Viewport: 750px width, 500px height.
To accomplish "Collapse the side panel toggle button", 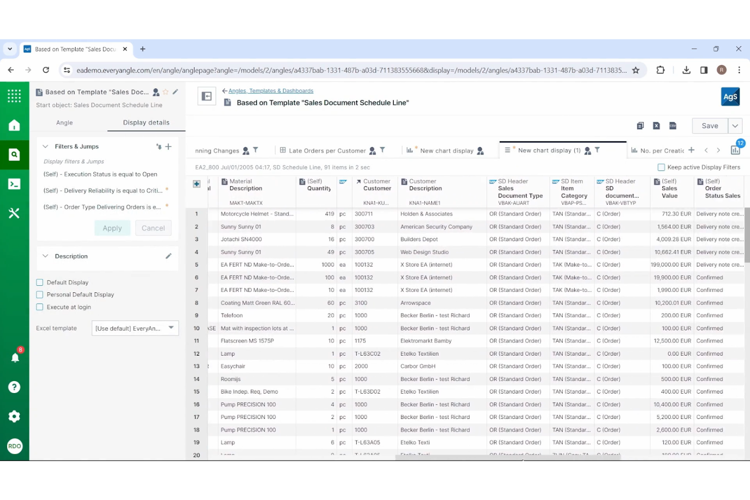I will coord(207,96).
